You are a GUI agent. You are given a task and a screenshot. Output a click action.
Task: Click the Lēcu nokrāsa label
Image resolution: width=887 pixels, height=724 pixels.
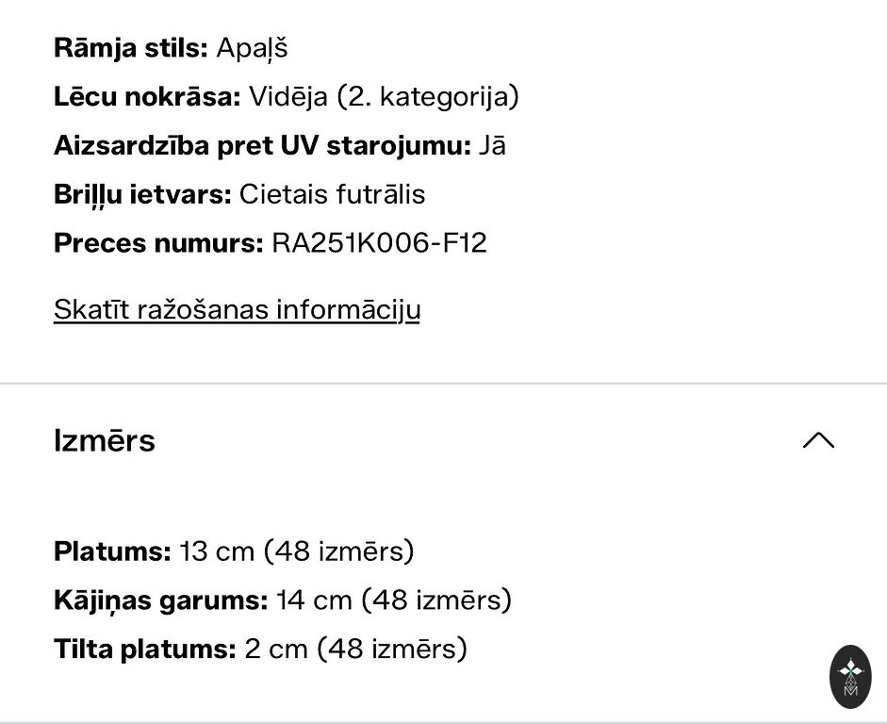click(147, 96)
